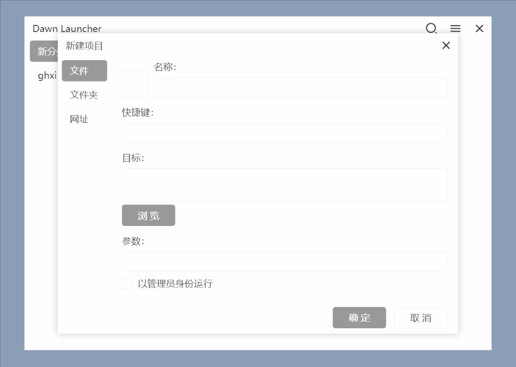
Task: Click the 新分类 new category button
Action: pos(45,51)
